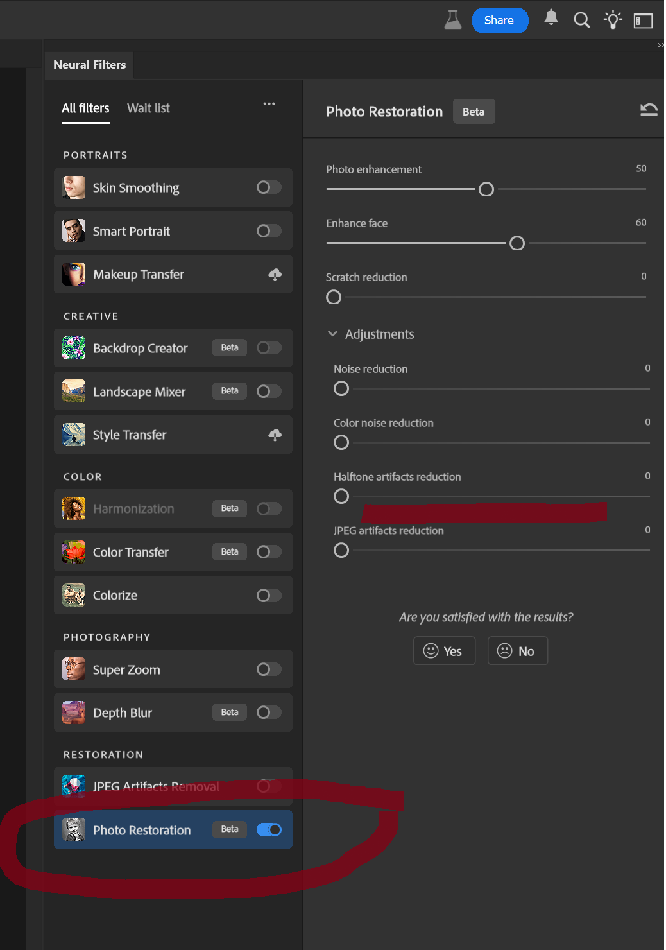This screenshot has height=950, width=666.
Task: Open notifications bell icon
Action: click(x=551, y=19)
